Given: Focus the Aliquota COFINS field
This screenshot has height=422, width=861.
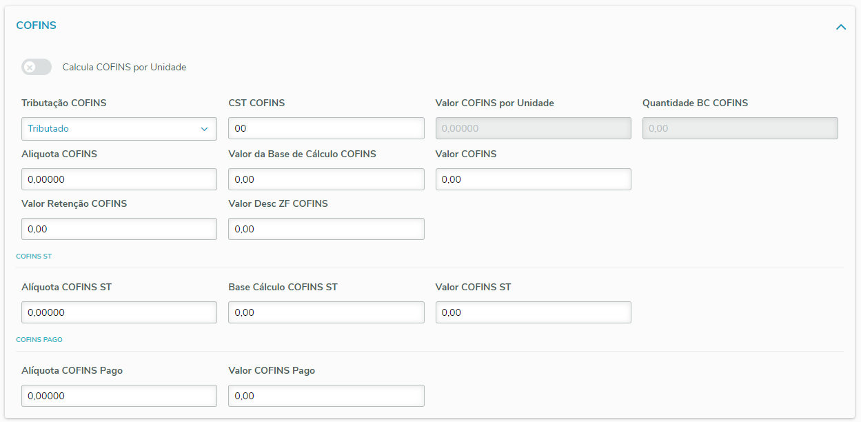Looking at the screenshot, I should point(119,179).
